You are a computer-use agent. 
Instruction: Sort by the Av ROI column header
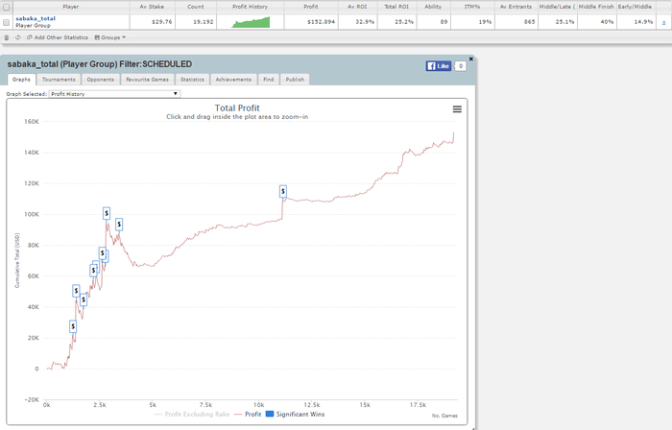tap(358, 7)
